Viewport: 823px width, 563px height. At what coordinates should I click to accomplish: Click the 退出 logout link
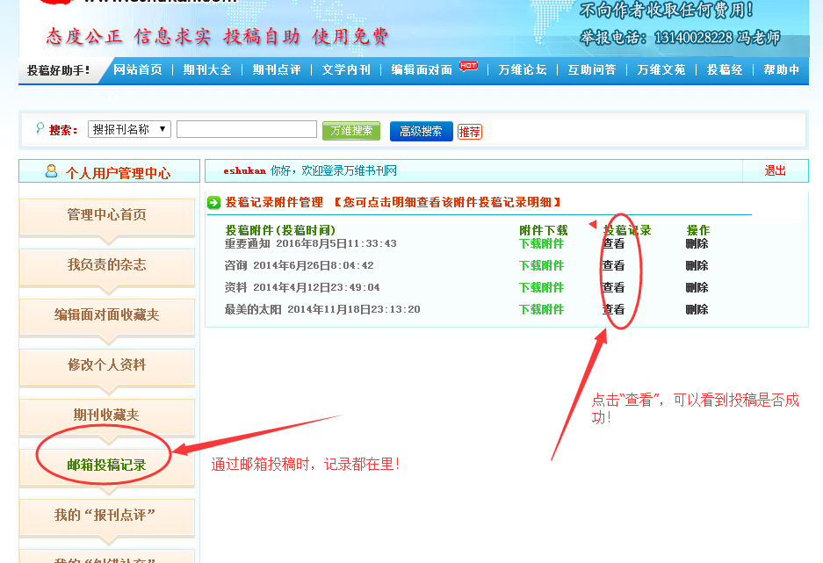pyautogui.click(x=775, y=170)
